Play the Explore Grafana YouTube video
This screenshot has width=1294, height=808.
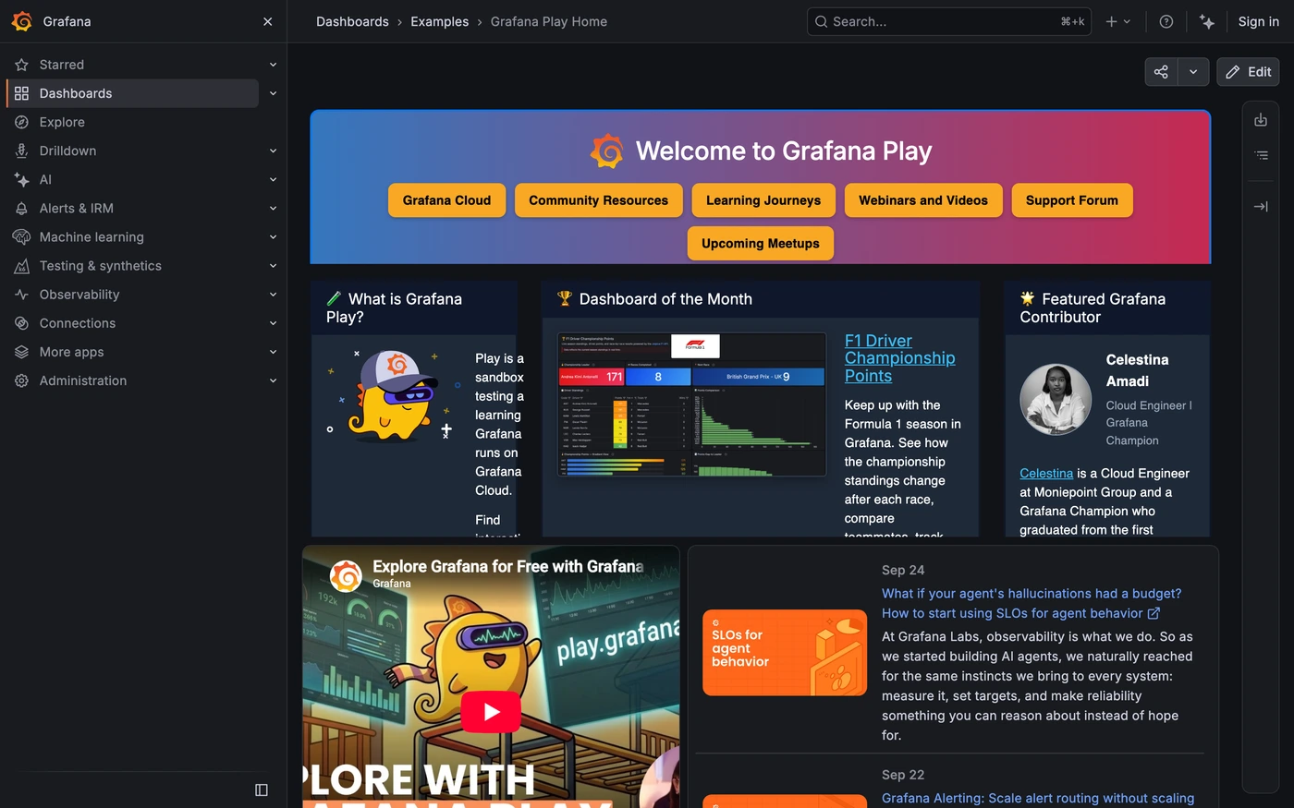[491, 712]
